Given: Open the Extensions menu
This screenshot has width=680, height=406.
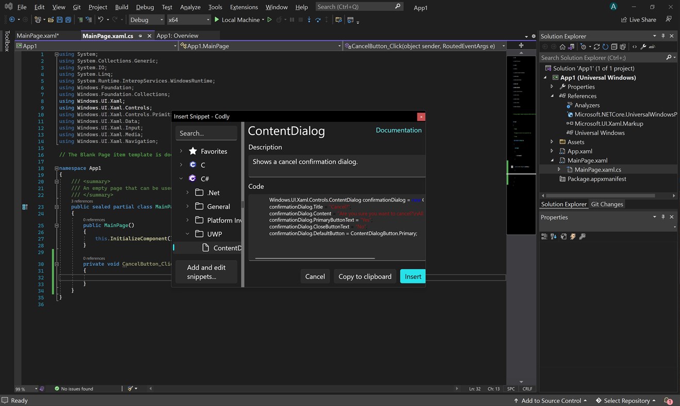Looking at the screenshot, I should 244,7.
